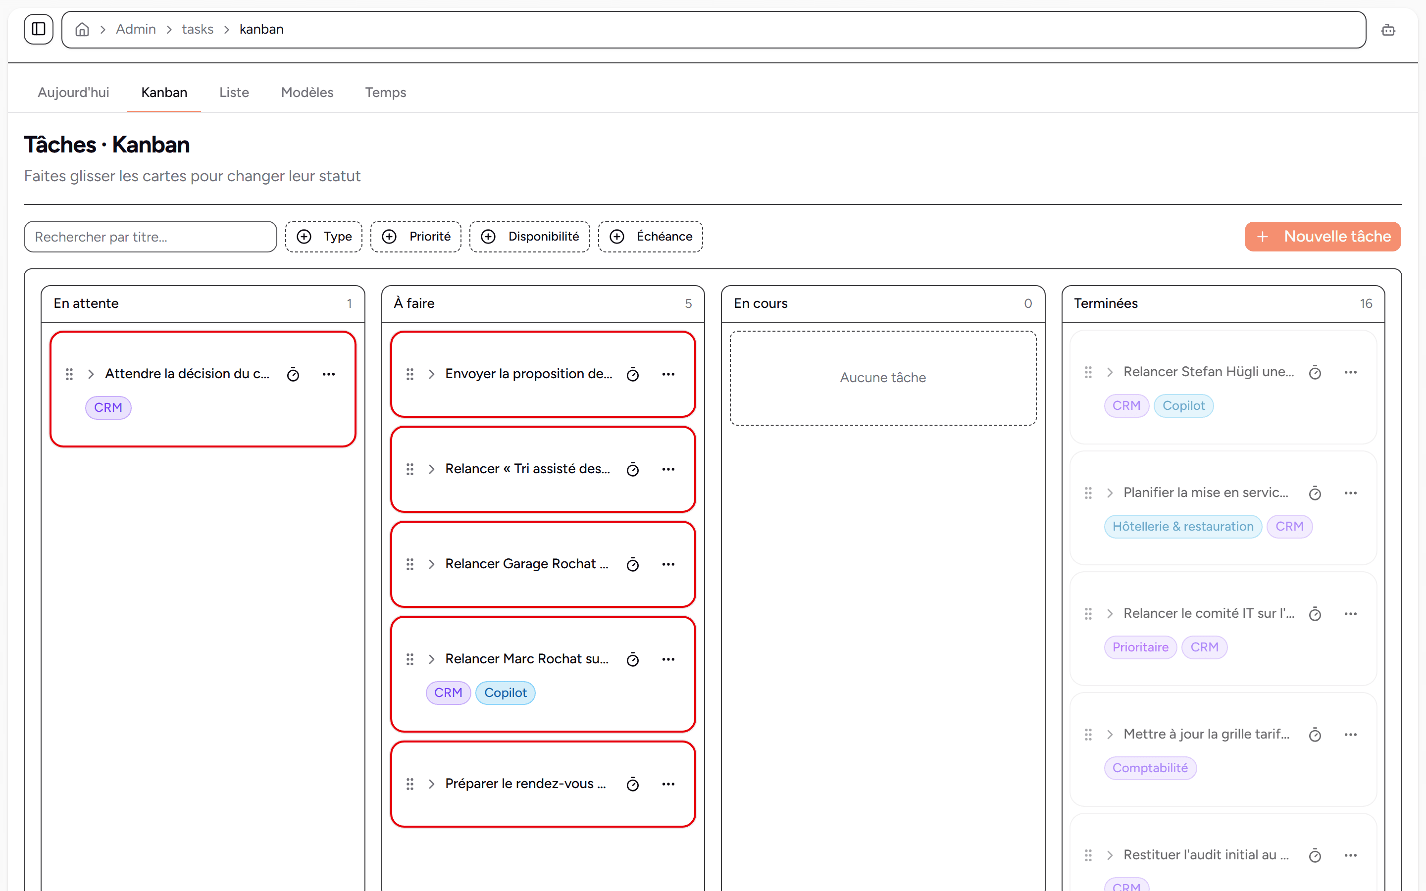Expand the Envoyer la proposition task
The width and height of the screenshot is (1426, 891).
pyautogui.click(x=431, y=374)
